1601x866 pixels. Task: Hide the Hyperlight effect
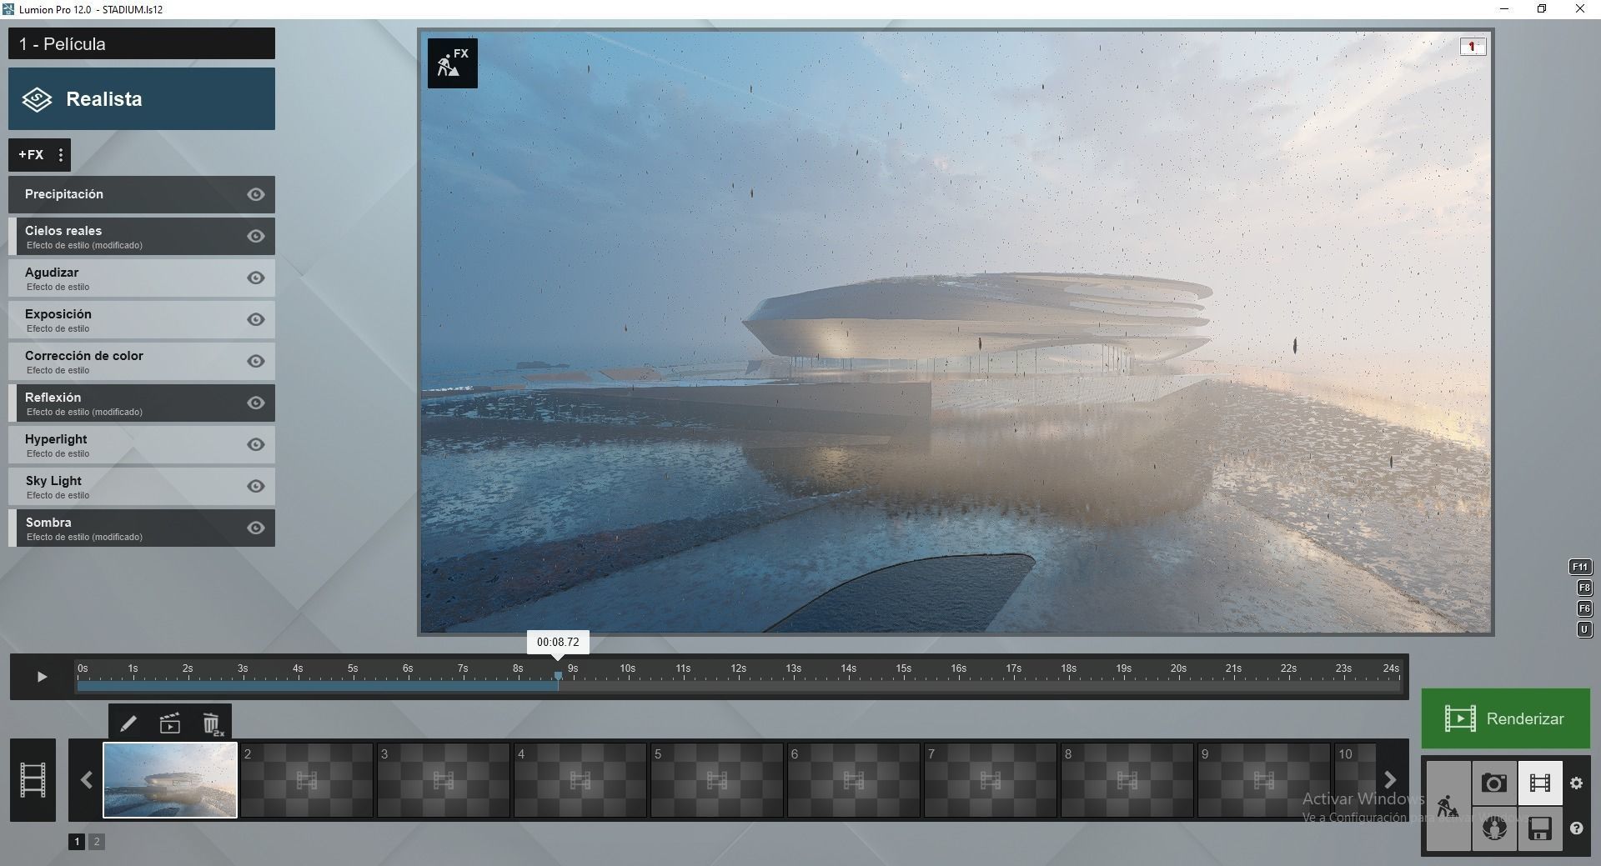(255, 444)
